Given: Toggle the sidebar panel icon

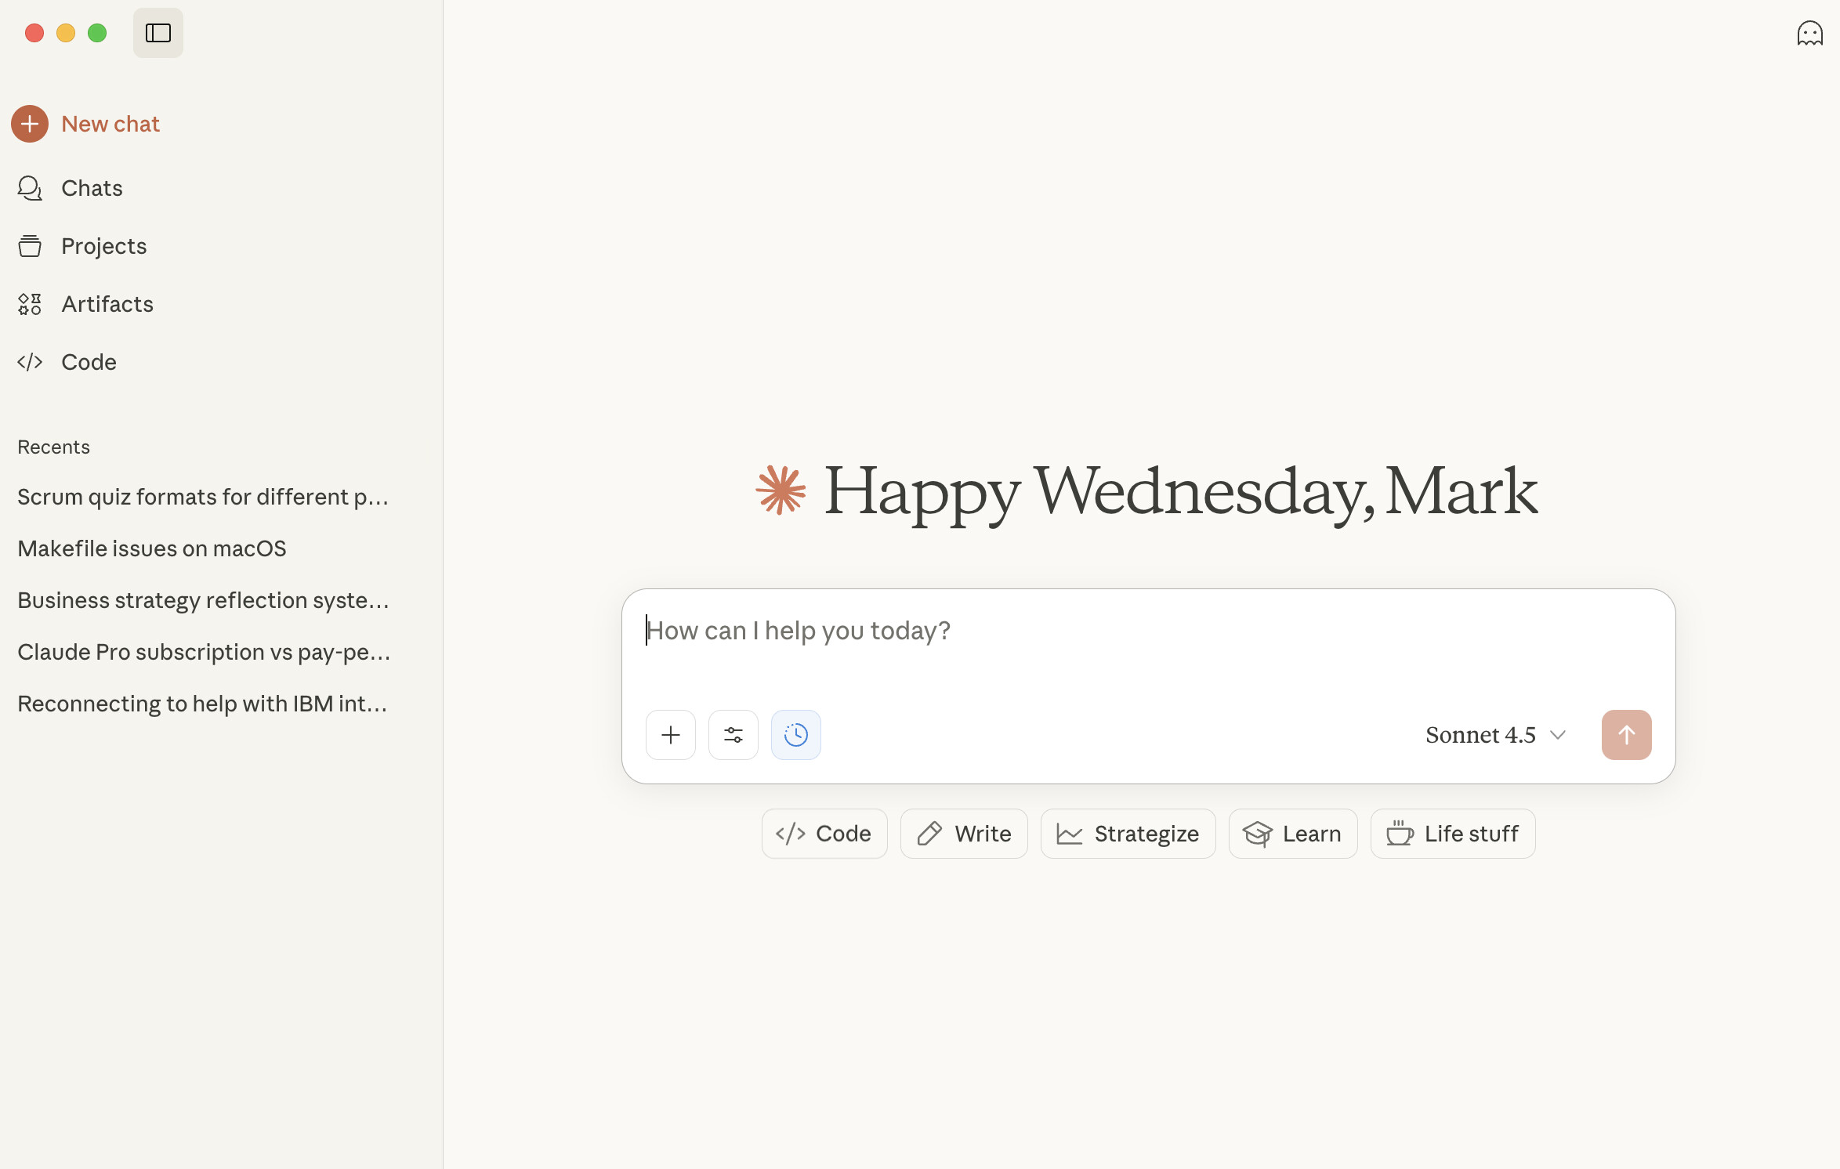Looking at the screenshot, I should click(x=158, y=33).
